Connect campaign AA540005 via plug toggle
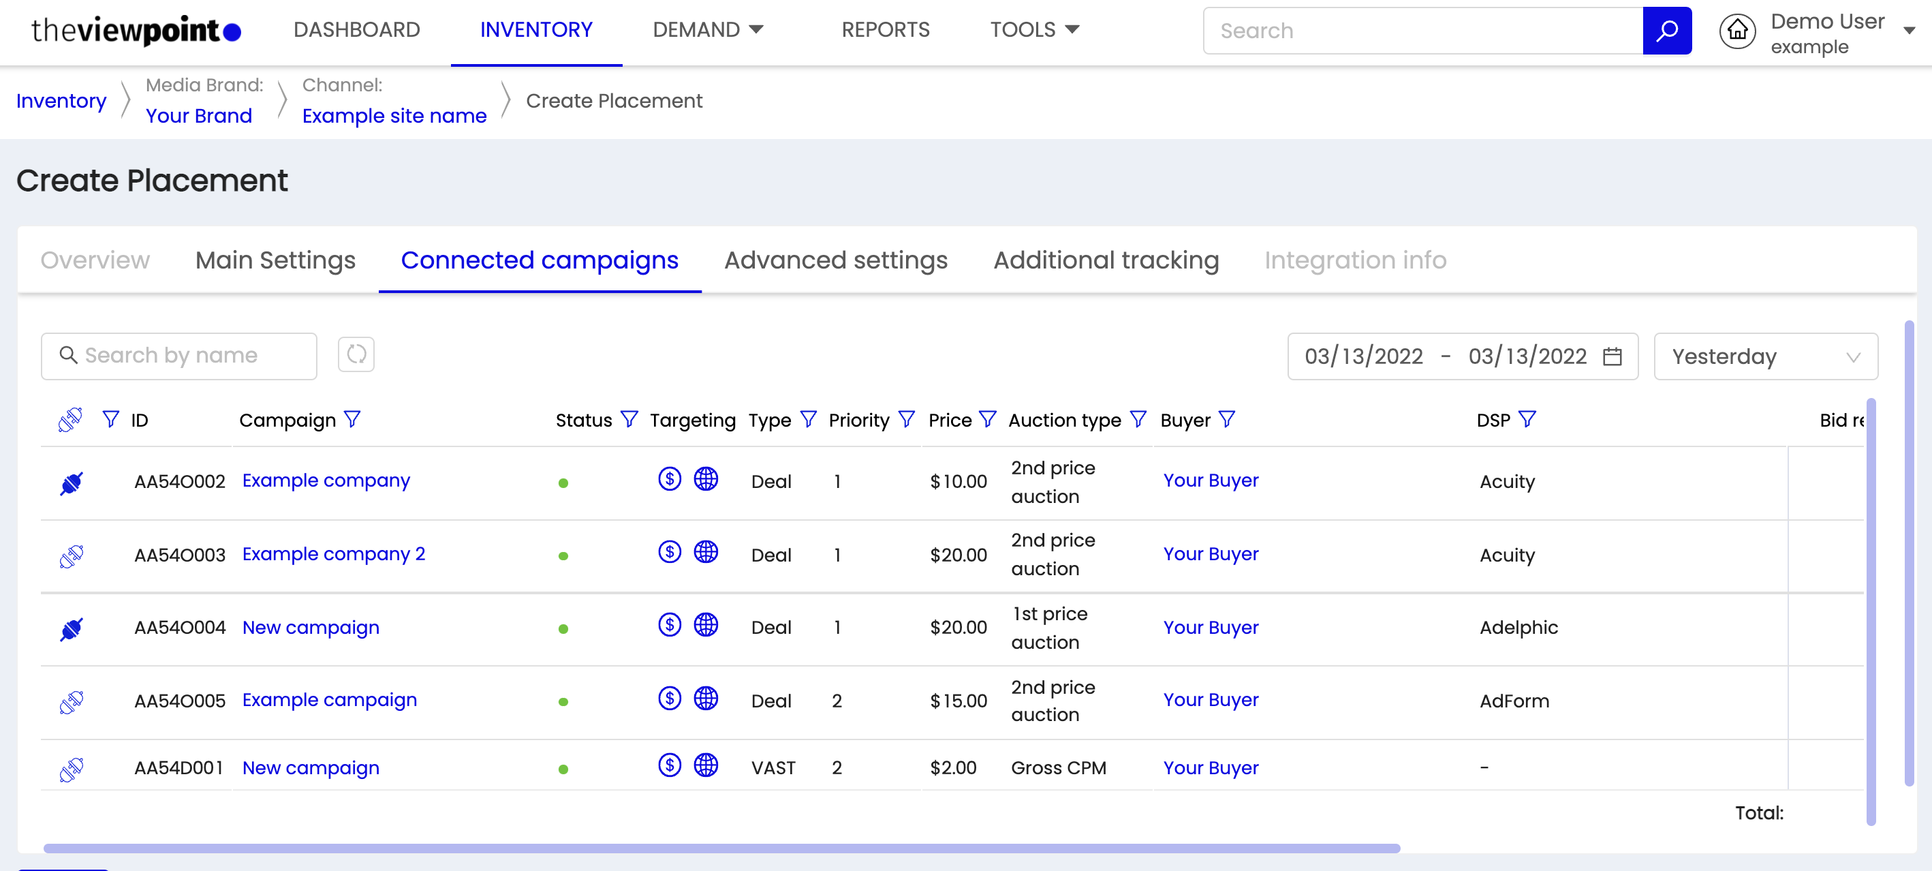Image resolution: width=1932 pixels, height=871 pixels. (72, 702)
